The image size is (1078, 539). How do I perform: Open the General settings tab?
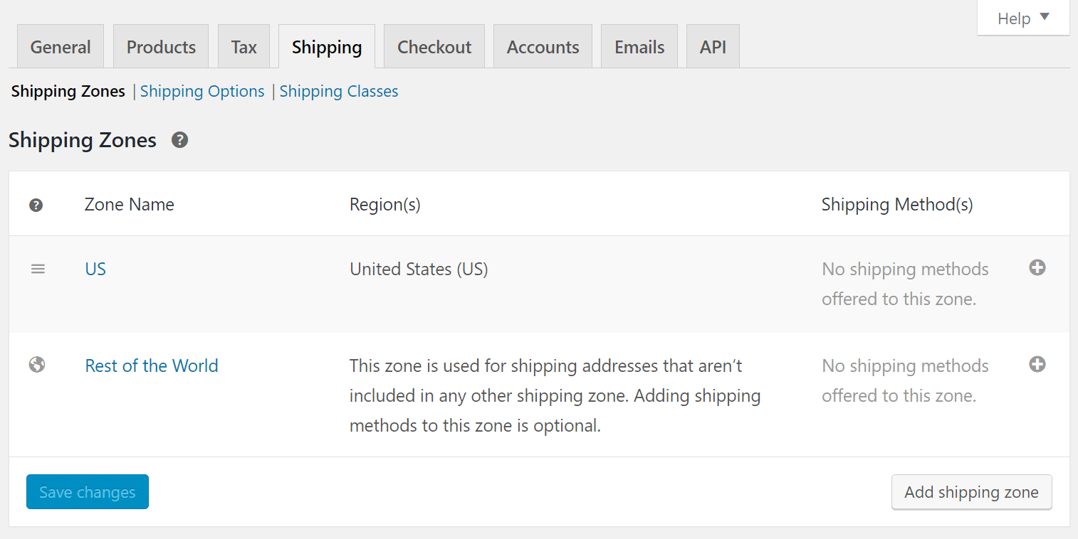coord(61,47)
